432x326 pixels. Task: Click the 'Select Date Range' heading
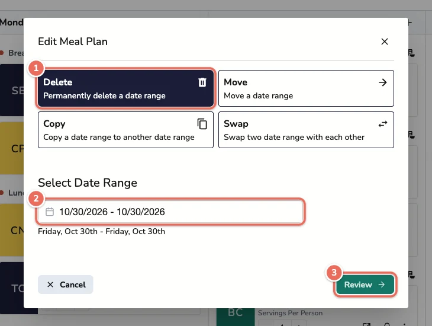88,183
